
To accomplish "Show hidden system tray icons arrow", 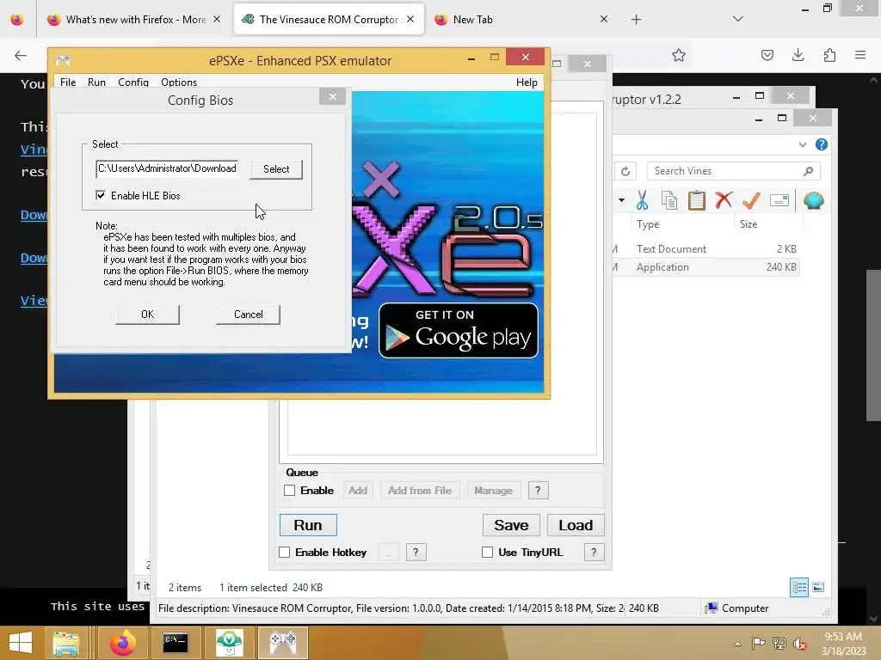I will pos(737,644).
